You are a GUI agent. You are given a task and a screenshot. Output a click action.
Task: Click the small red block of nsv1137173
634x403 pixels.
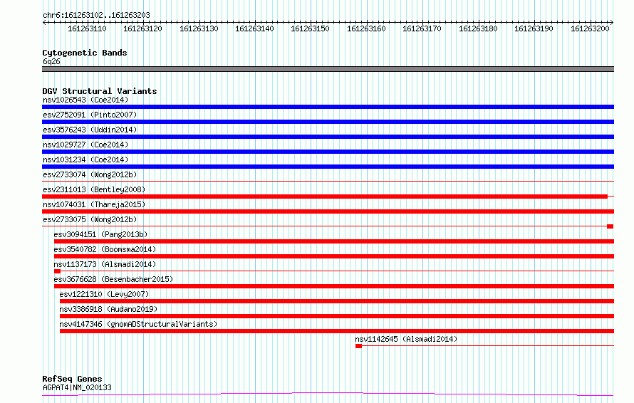(58, 271)
